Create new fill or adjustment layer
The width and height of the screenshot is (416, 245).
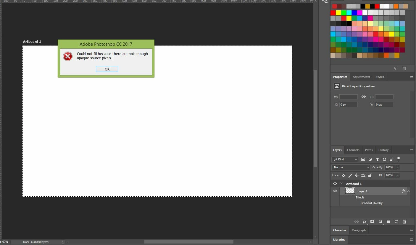pos(381,222)
